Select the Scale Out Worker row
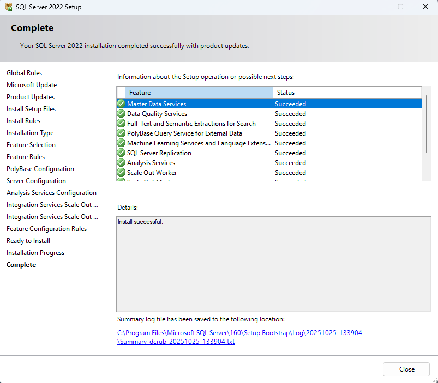The height and width of the screenshot is (383, 438). tap(269, 172)
